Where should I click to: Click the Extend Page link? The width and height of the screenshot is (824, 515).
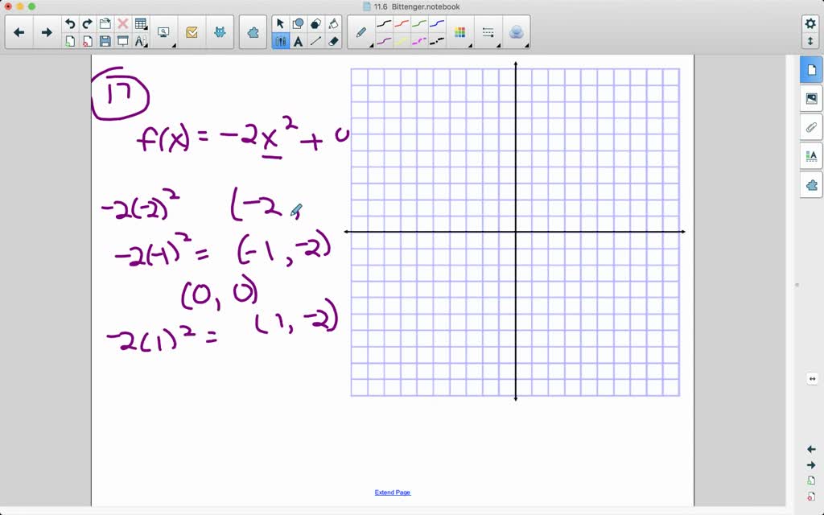393,492
